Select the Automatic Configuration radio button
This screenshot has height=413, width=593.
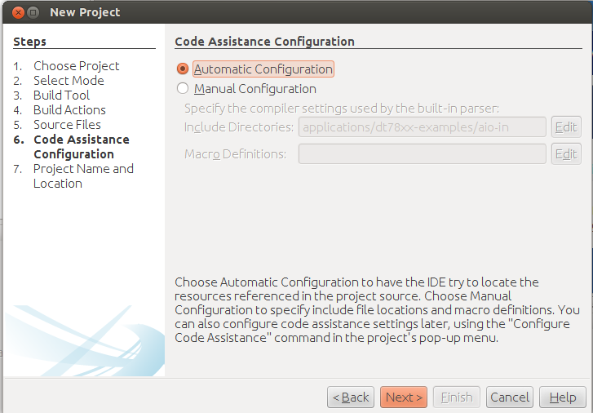click(183, 69)
